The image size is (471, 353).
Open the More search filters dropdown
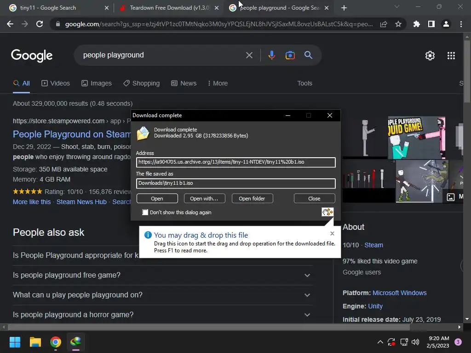point(218,83)
